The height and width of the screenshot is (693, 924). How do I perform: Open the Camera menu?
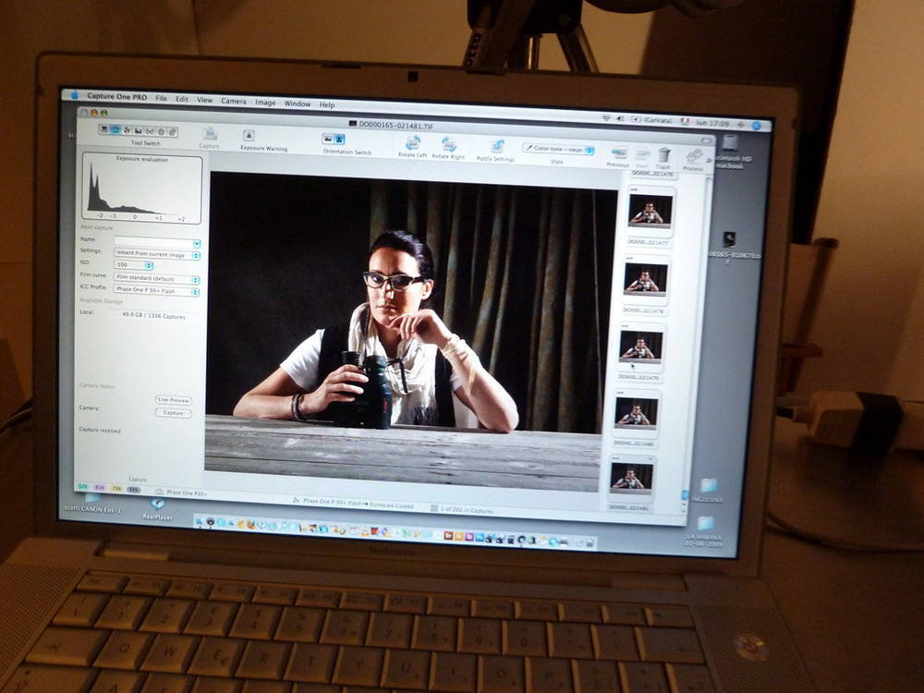[234, 101]
